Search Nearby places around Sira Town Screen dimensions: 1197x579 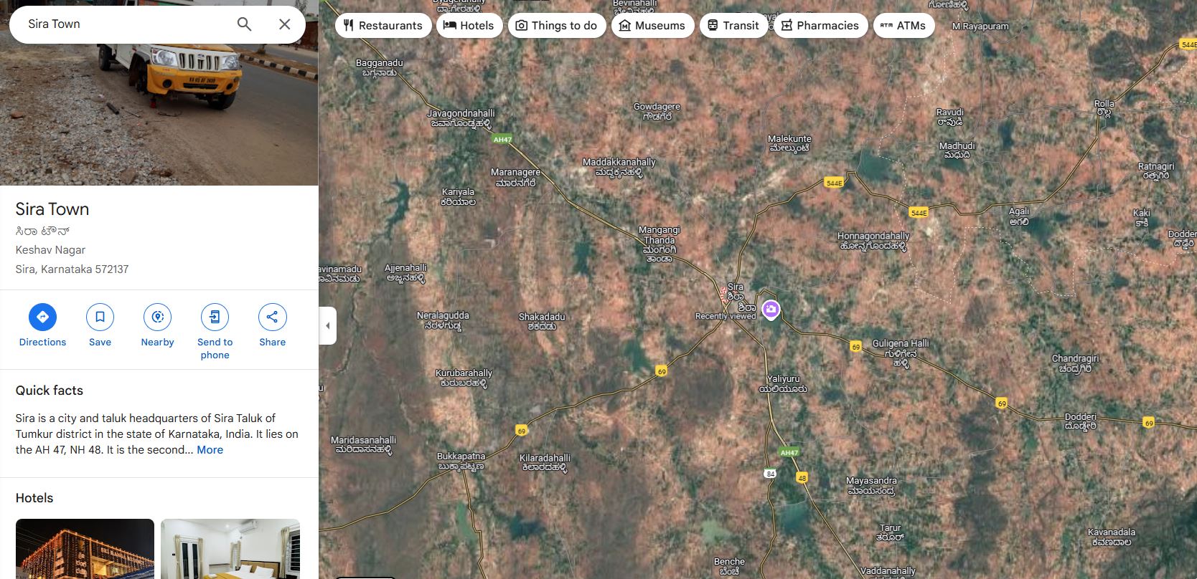pos(157,317)
